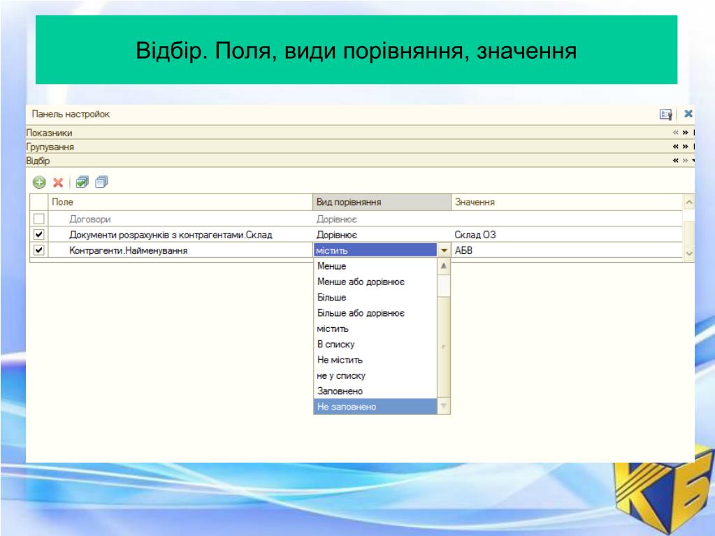The image size is (715, 536).
Task: Choose Не містить option
Action: tap(375, 360)
